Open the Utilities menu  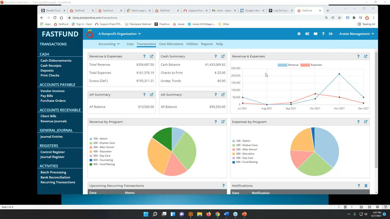click(x=192, y=44)
